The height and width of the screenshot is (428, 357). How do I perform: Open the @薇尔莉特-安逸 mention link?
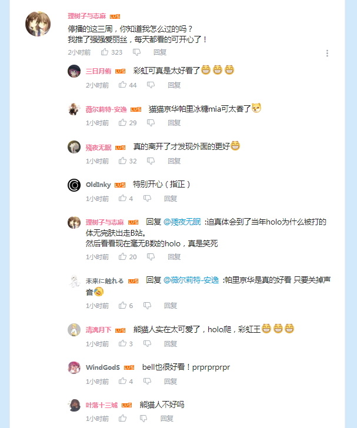191,280
